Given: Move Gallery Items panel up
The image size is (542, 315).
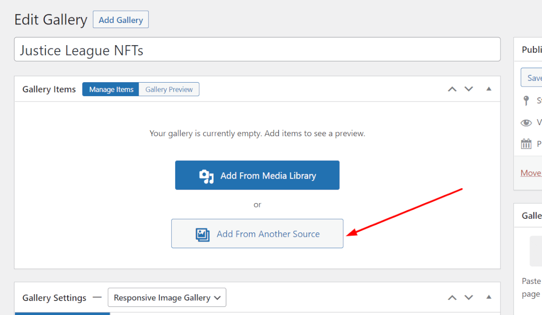Looking at the screenshot, I should [452, 89].
